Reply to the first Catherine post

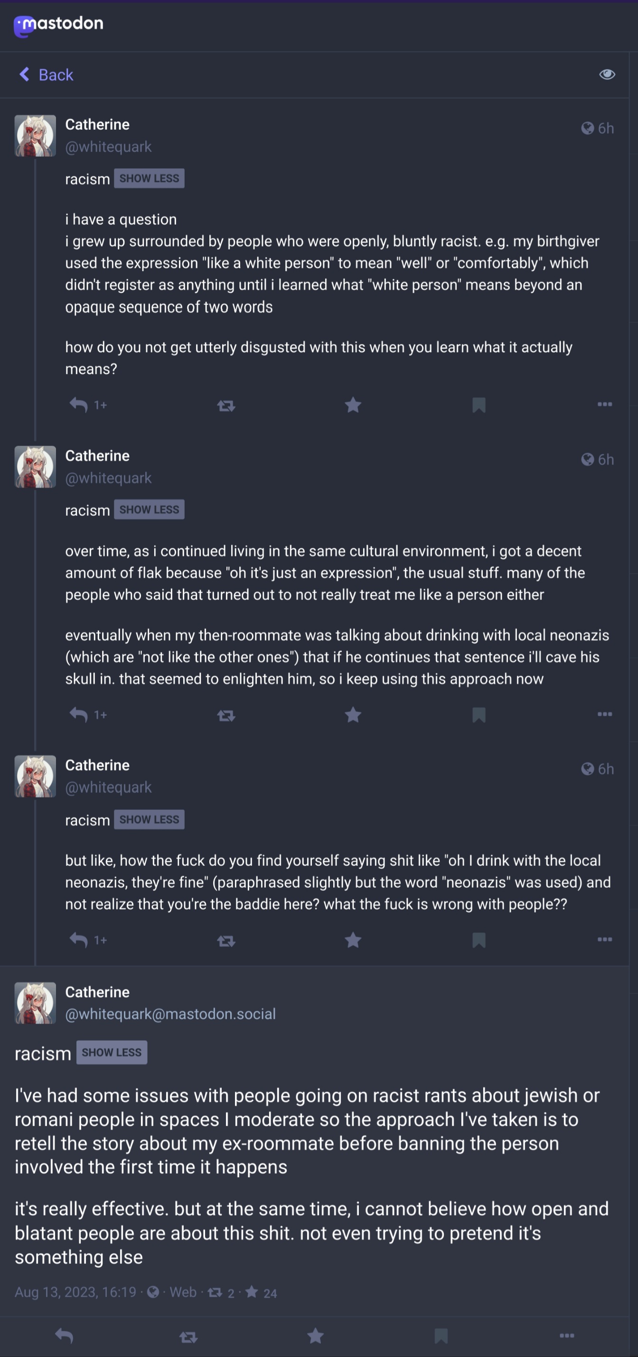[78, 405]
